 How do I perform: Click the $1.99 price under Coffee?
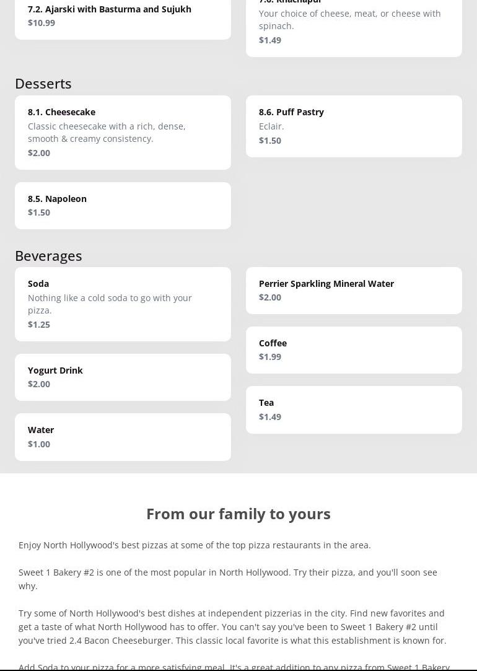click(270, 356)
